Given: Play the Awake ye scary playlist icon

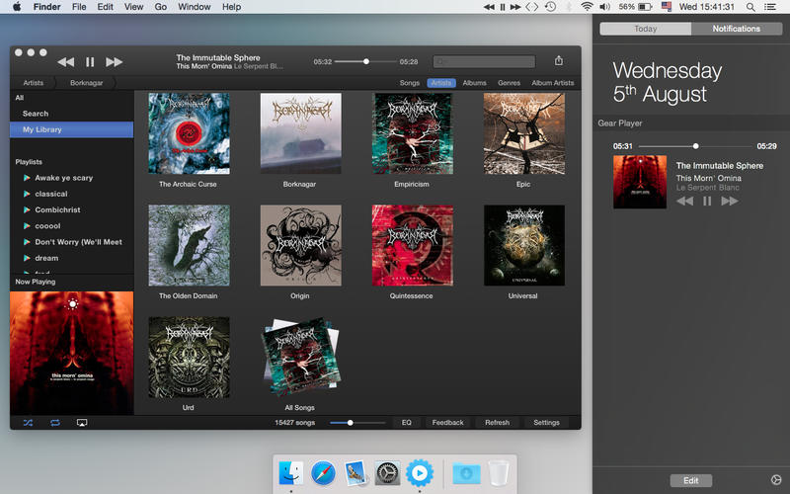Looking at the screenshot, I should click(27, 178).
